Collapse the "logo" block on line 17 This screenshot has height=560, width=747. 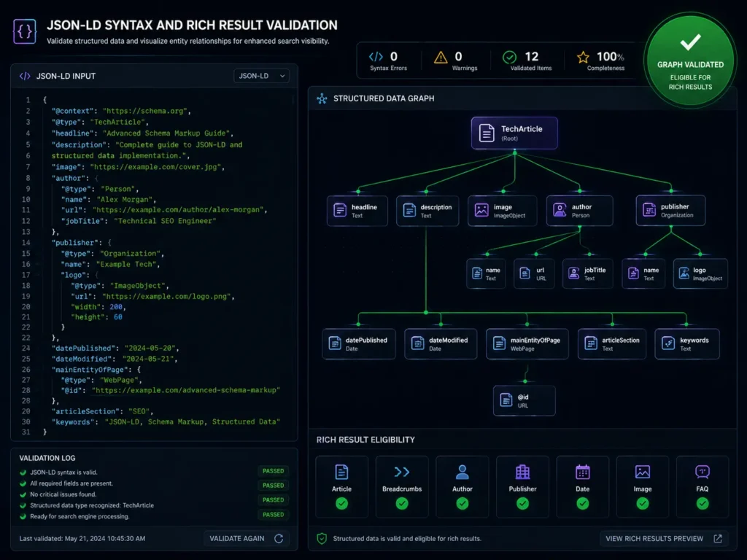click(x=97, y=275)
